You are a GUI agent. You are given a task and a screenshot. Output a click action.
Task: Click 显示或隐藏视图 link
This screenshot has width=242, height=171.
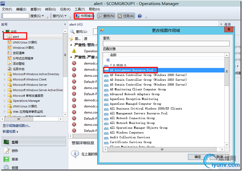tap(17, 126)
